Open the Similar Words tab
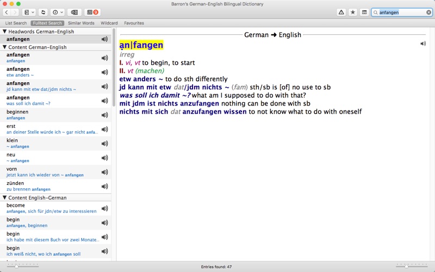 [x=81, y=23]
